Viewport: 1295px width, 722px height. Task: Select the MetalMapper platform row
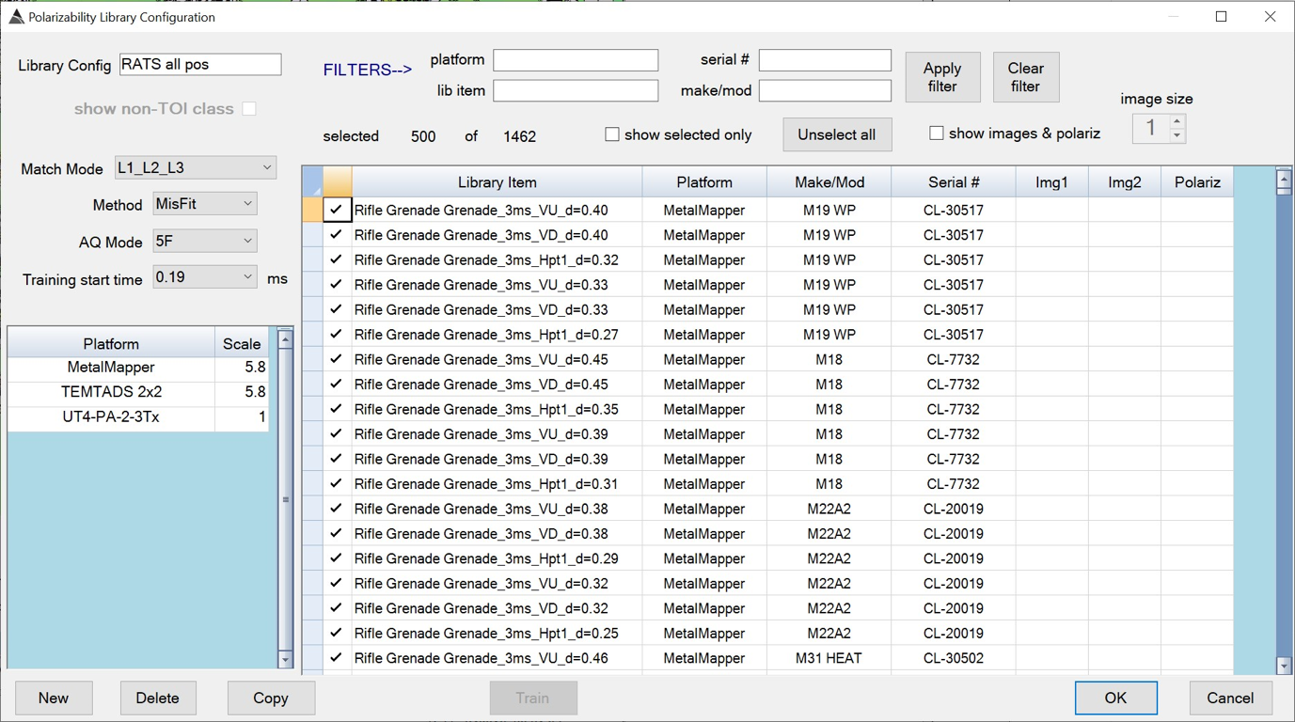(111, 368)
